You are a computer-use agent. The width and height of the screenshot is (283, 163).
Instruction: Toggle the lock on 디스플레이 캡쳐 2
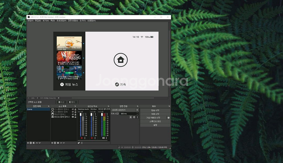(x=75, y=109)
